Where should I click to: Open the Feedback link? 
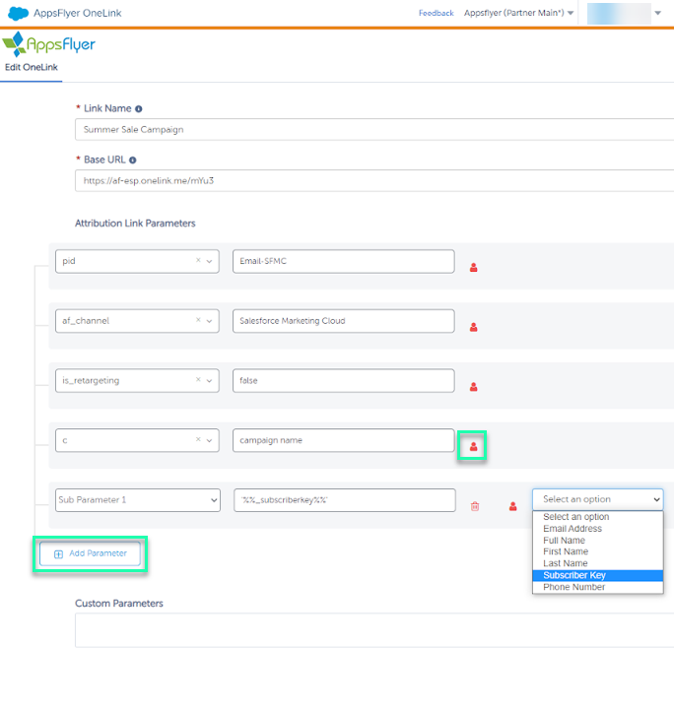(436, 13)
